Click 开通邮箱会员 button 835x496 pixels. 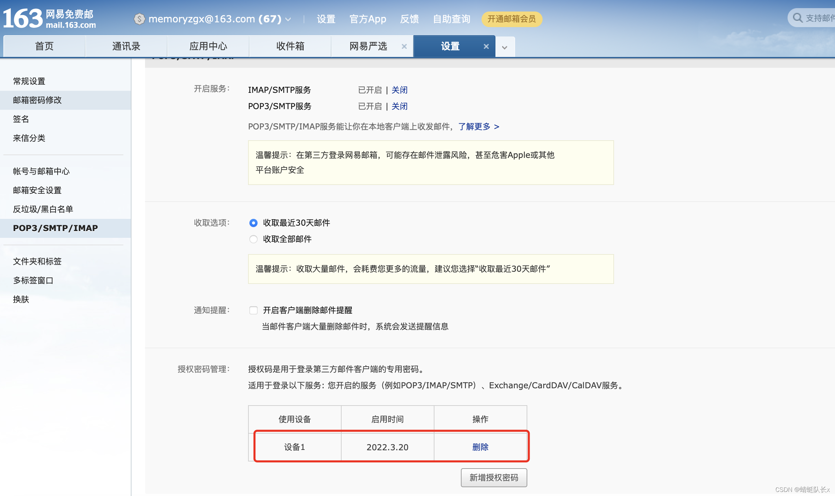pos(511,19)
